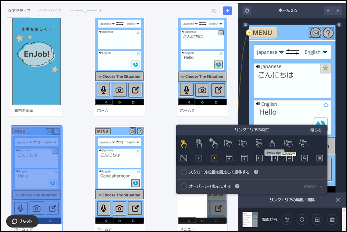Go to previous screen arrow in preview header
Image resolution: width=347 pixels, height=232 pixels.
[x=328, y=11]
